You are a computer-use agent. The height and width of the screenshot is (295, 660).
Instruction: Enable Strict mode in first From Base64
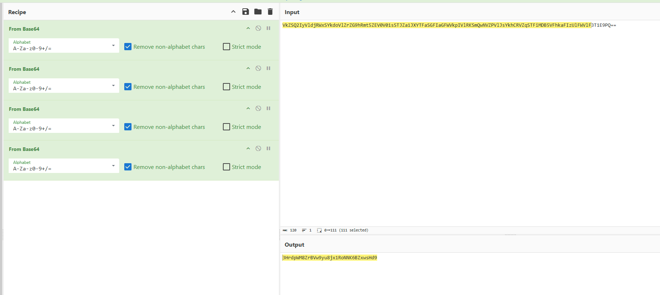coord(227,47)
